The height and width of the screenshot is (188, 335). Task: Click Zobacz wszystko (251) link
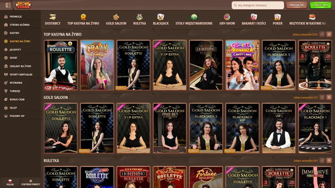coord(305,35)
